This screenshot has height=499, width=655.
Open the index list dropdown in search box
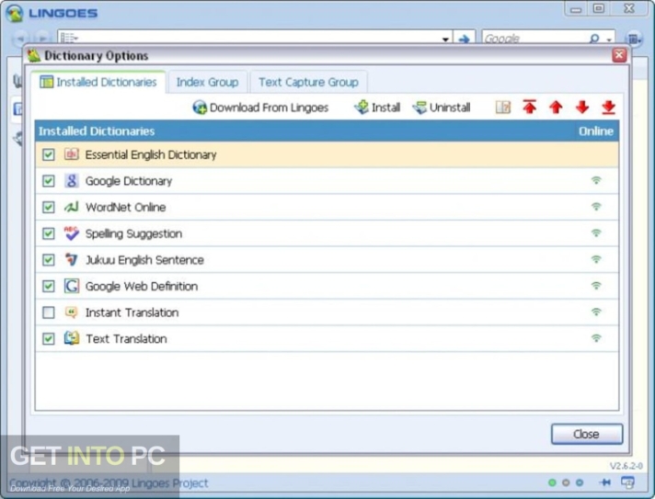pos(69,39)
